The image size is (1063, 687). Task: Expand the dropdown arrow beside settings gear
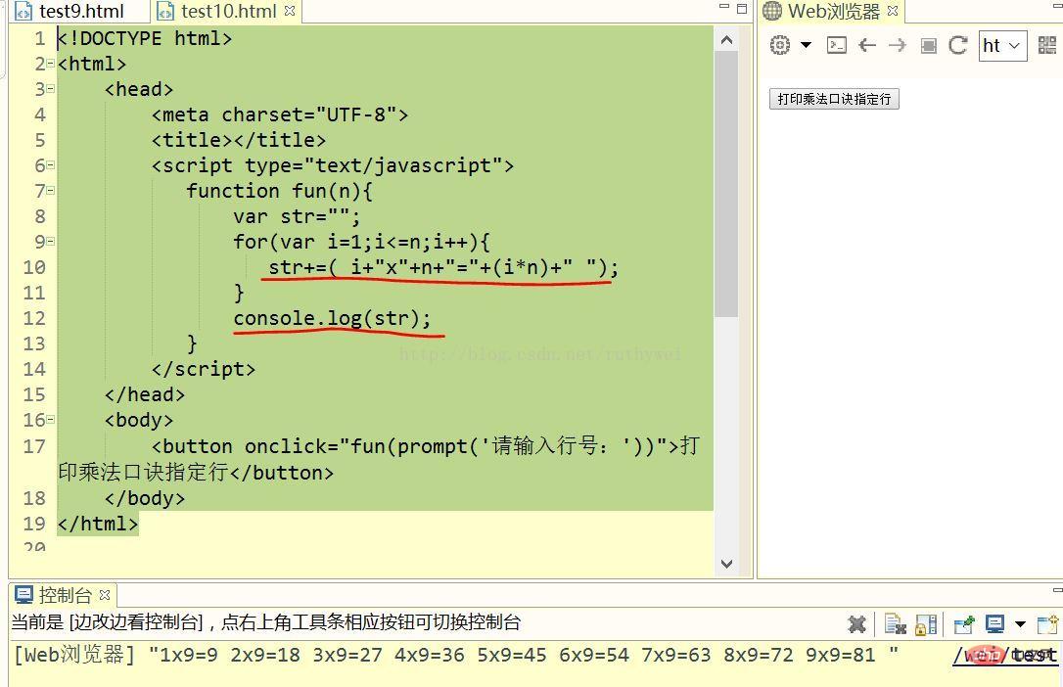point(806,45)
